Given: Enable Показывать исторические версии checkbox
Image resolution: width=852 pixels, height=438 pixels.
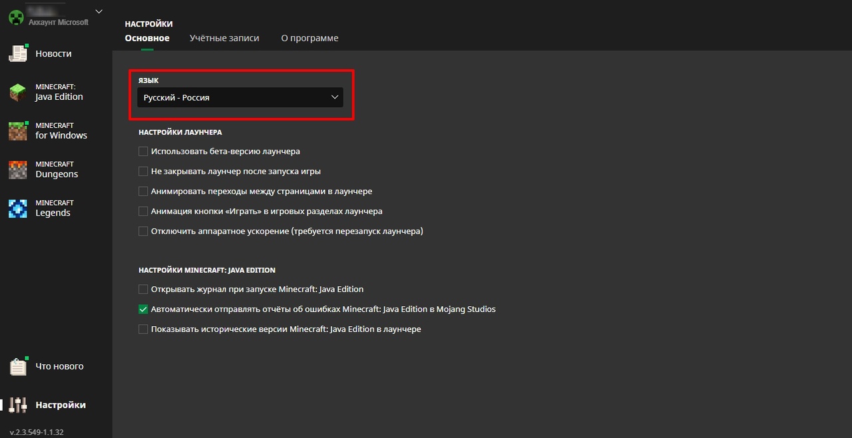Looking at the screenshot, I should click(x=143, y=329).
